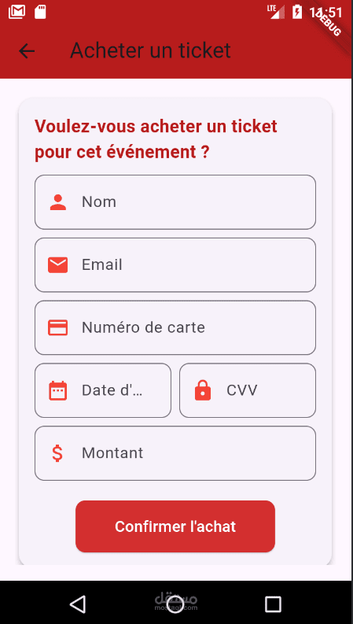Click the credit card icon
The height and width of the screenshot is (624, 353).
point(58,328)
